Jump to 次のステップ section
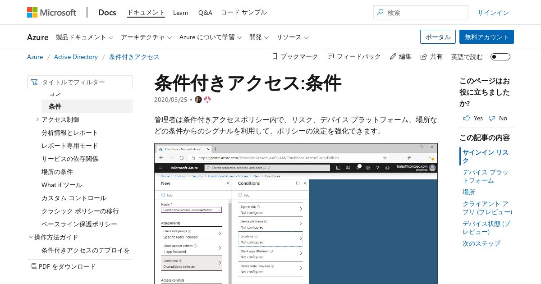Screen dimensions: 541x284 [481, 243]
